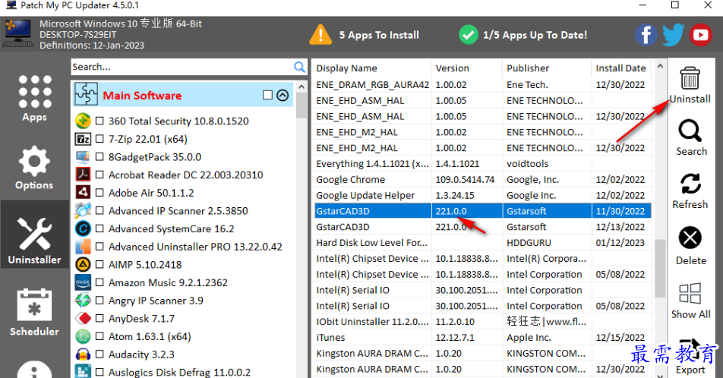Toggle the Main Software select-all checkbox
Image resolution: width=723 pixels, height=378 pixels.
267,95
